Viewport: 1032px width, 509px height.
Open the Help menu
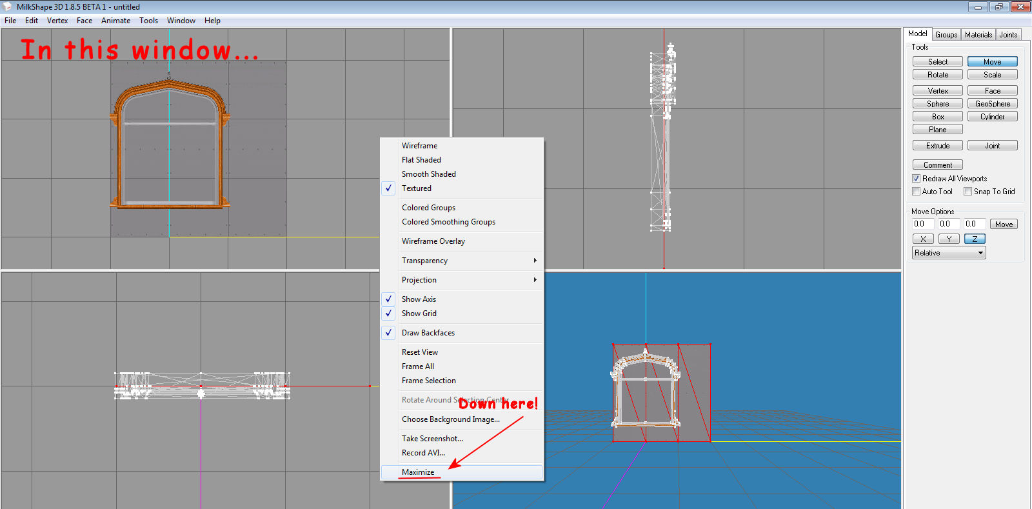tap(212, 21)
